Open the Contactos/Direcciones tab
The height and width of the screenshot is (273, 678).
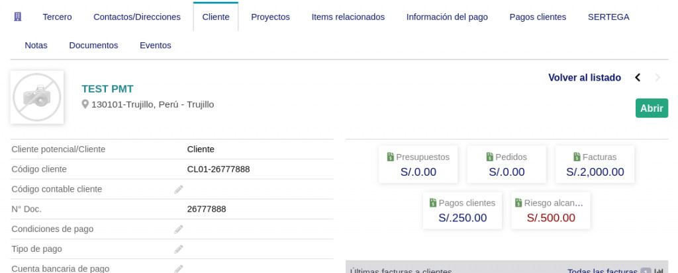pyautogui.click(x=137, y=17)
